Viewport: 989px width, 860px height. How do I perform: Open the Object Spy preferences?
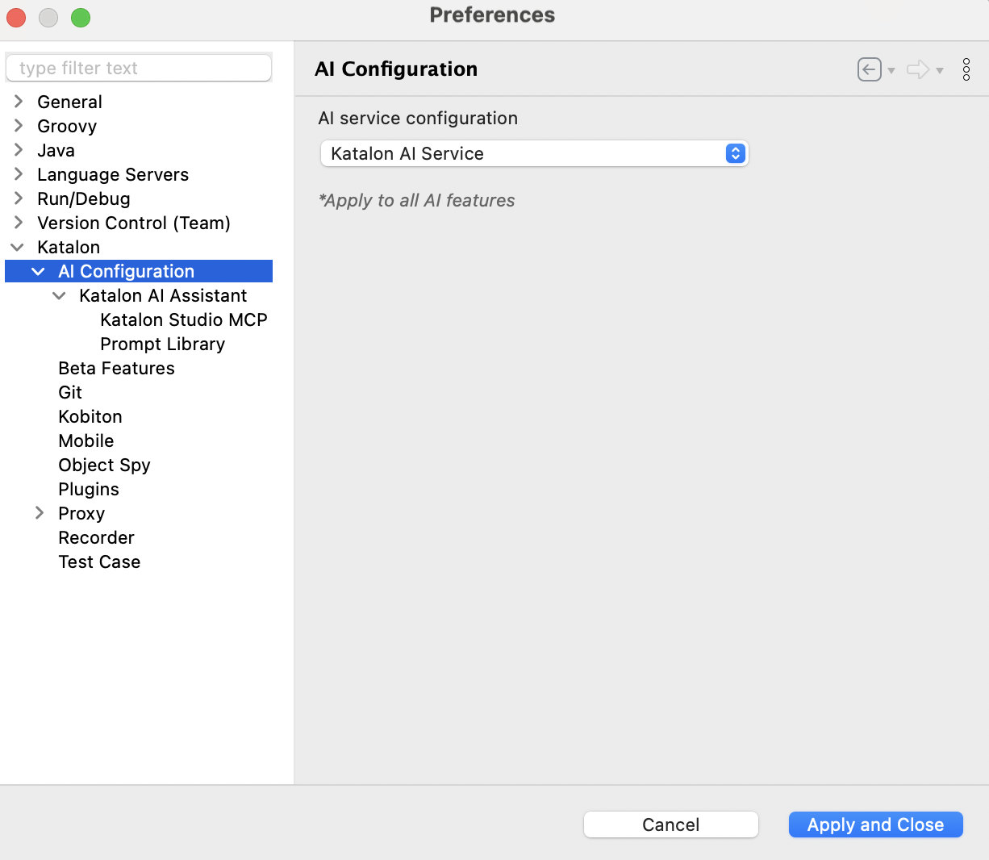104,465
